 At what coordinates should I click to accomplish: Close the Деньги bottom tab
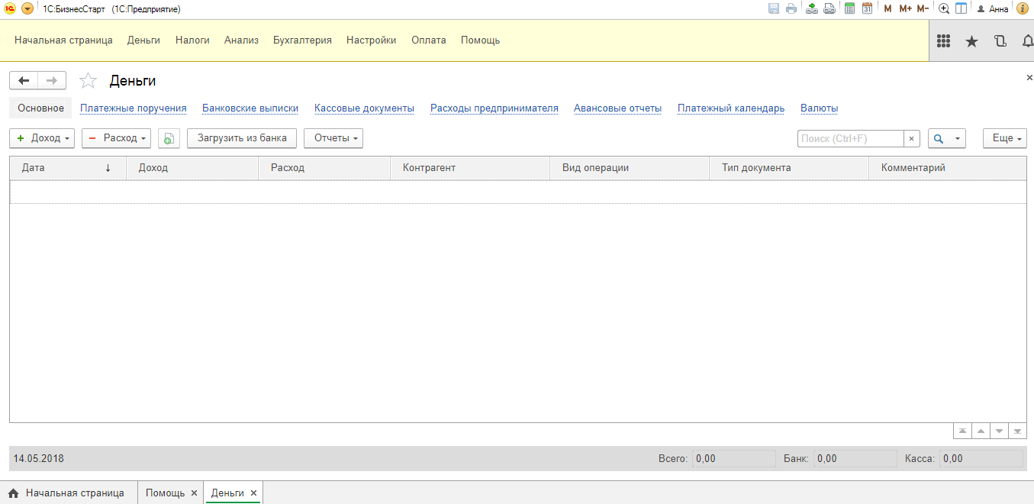253,493
